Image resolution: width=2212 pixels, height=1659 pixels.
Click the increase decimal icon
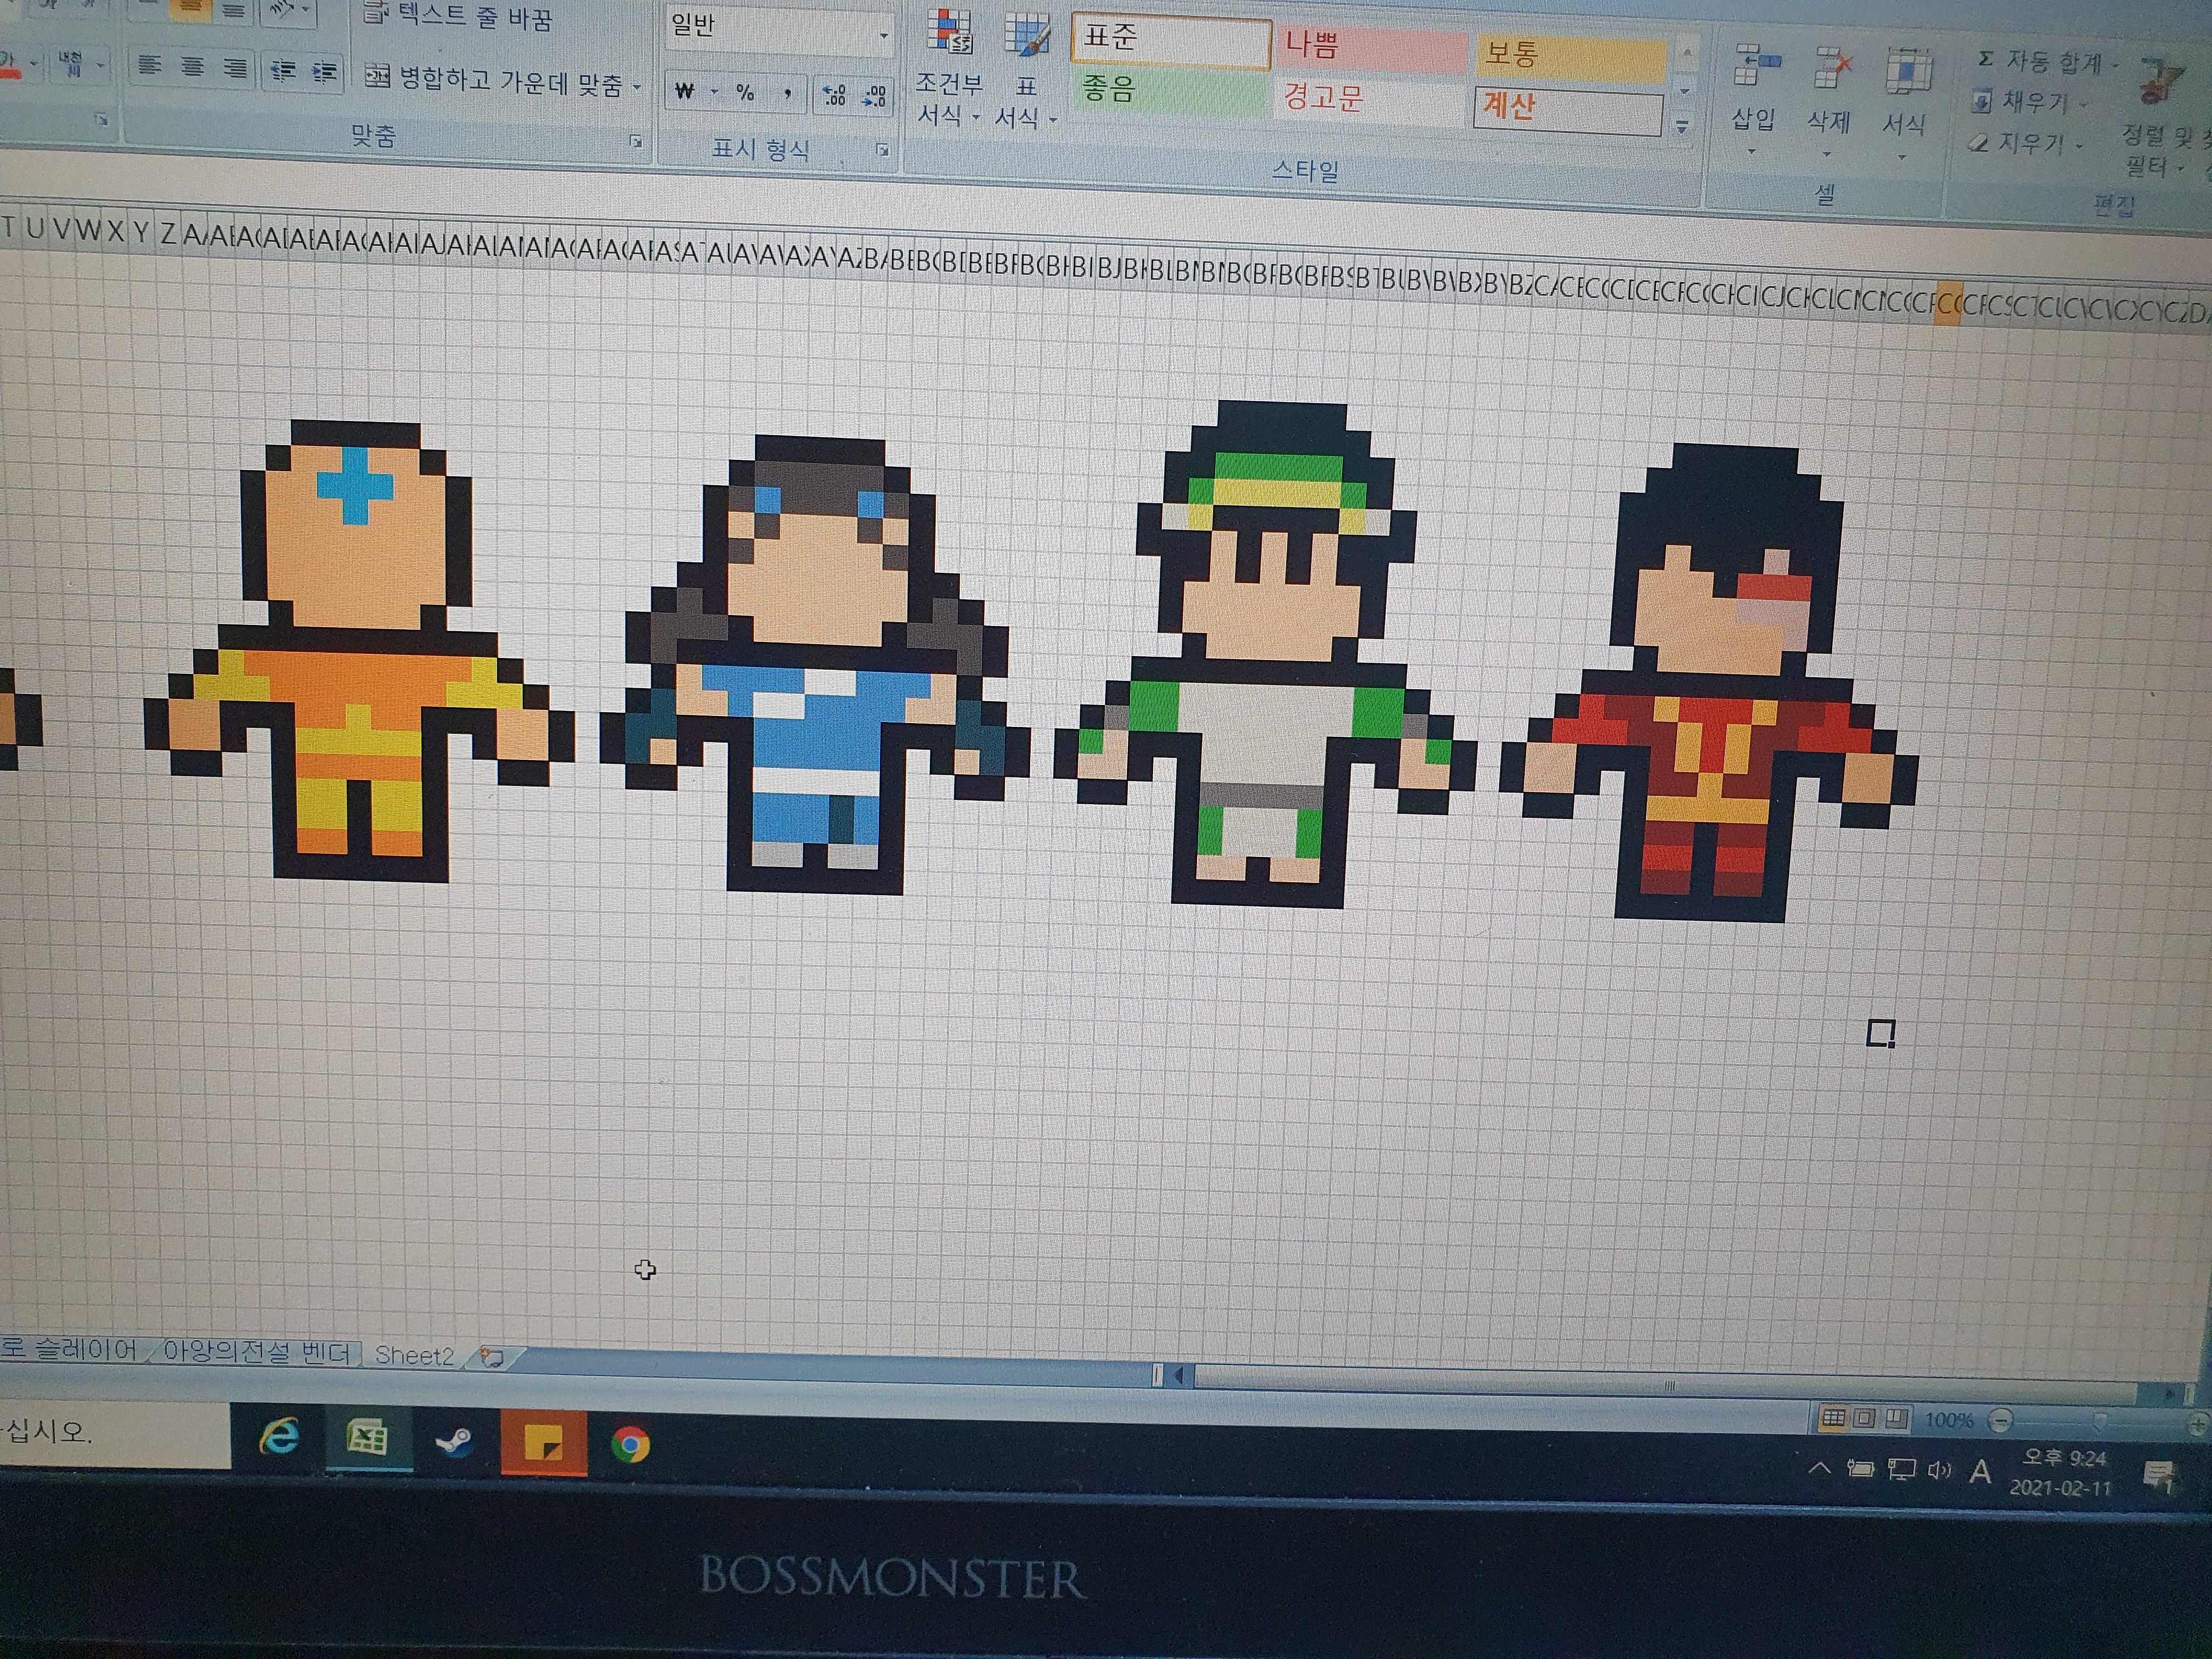pos(834,96)
